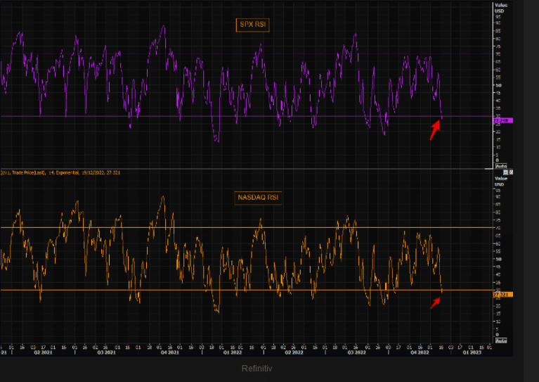Click the close panel icon between charts

tap(512, 172)
